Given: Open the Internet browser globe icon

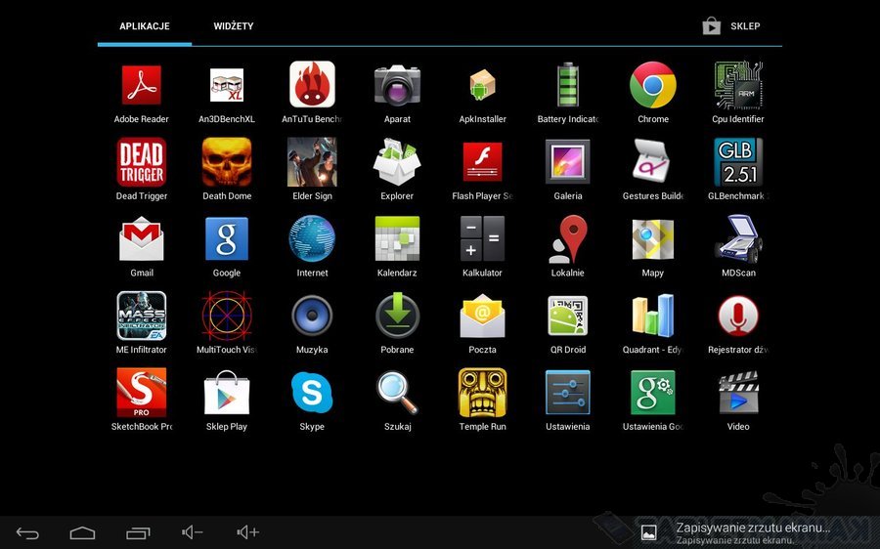Looking at the screenshot, I should tap(312, 239).
